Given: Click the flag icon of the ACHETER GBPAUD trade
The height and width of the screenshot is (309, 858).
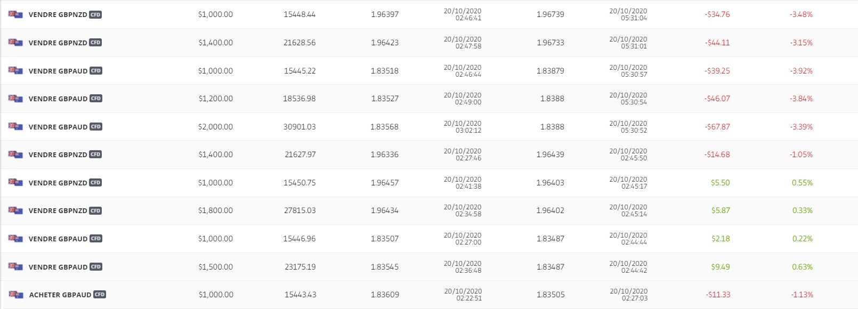Looking at the screenshot, I should (x=15, y=295).
